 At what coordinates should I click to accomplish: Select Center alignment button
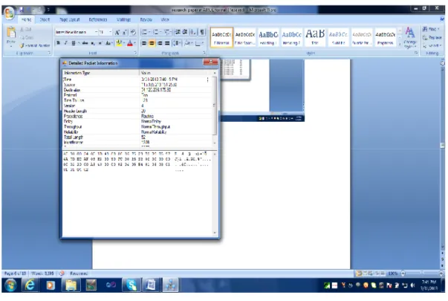152,43
